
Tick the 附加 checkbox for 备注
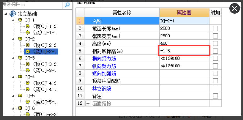click(215, 96)
